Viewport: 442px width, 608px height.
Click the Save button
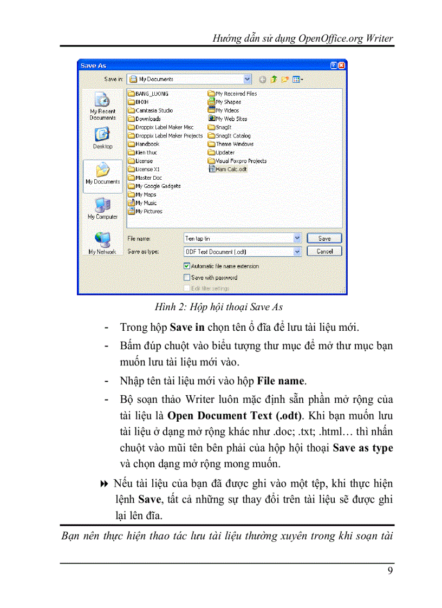[x=324, y=238]
